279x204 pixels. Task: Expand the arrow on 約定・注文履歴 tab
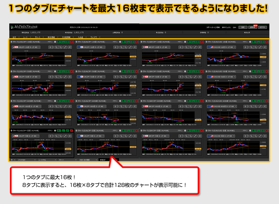point(96,160)
